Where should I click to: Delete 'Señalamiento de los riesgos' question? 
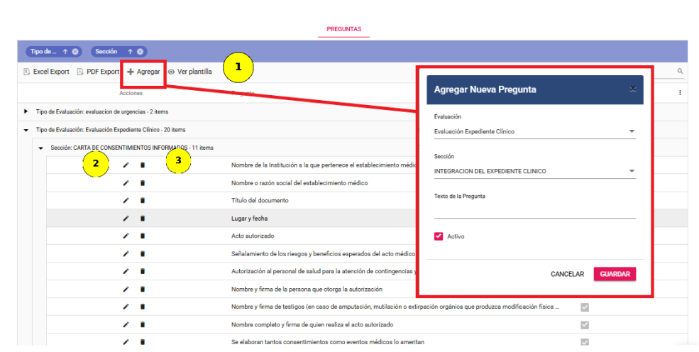143,253
